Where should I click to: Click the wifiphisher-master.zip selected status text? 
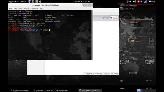pos(101,74)
